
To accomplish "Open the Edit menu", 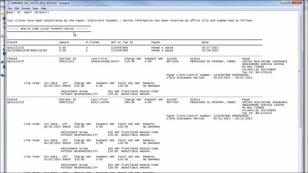I will coord(17,9).
